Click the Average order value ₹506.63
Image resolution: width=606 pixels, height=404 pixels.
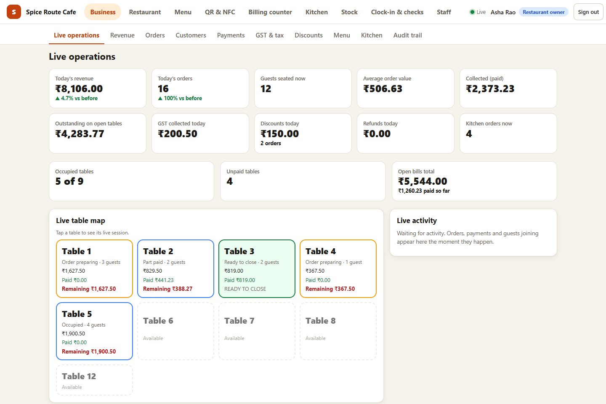point(383,89)
